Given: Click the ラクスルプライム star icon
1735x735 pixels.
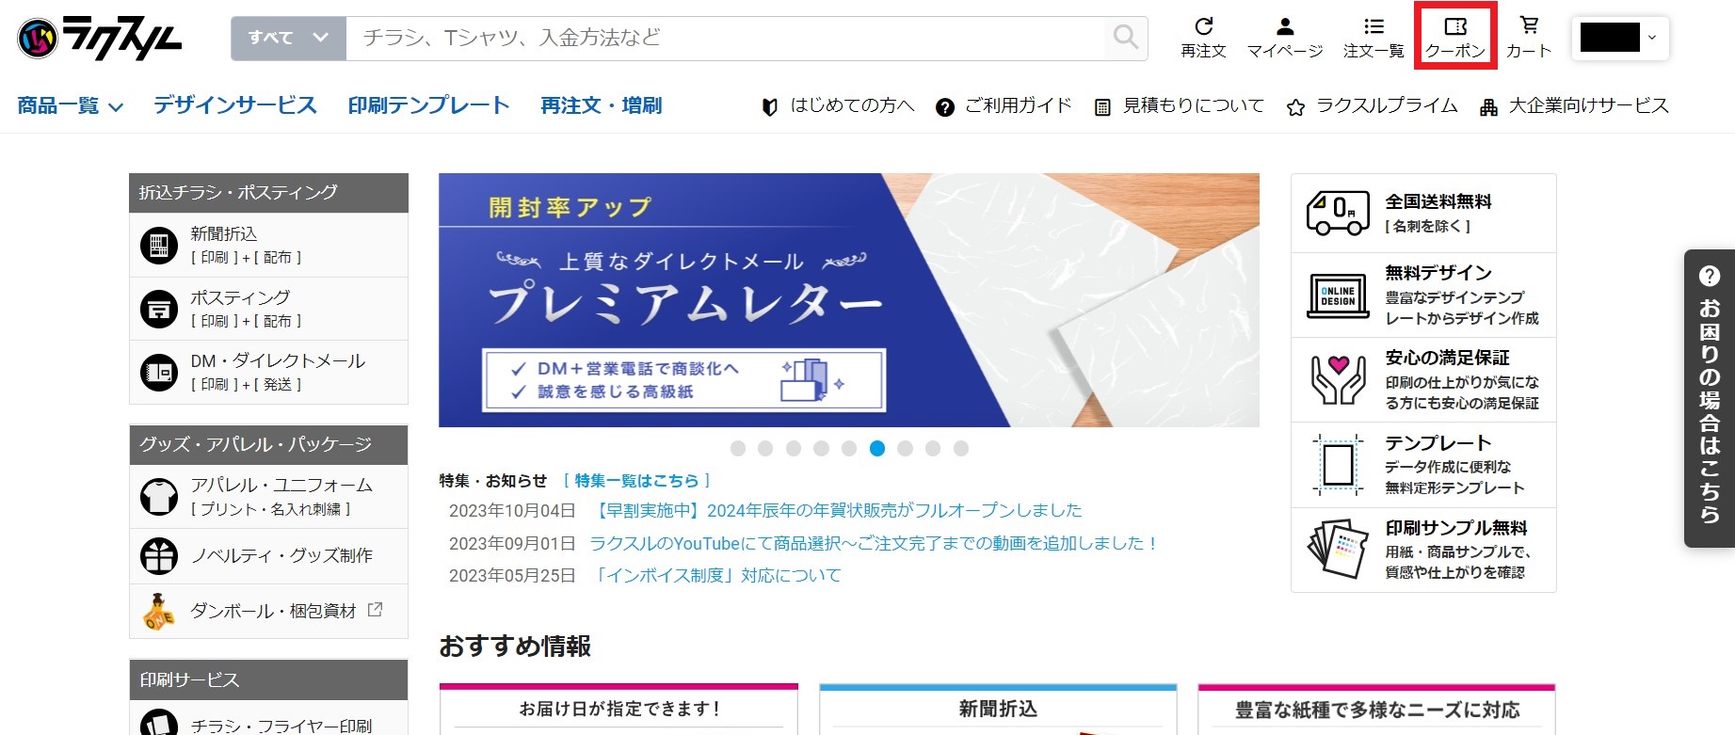Looking at the screenshot, I should coord(1296,107).
